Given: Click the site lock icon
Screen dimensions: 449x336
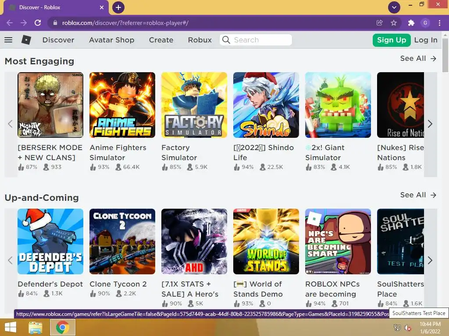Looking at the screenshot, I should pos(55,23).
